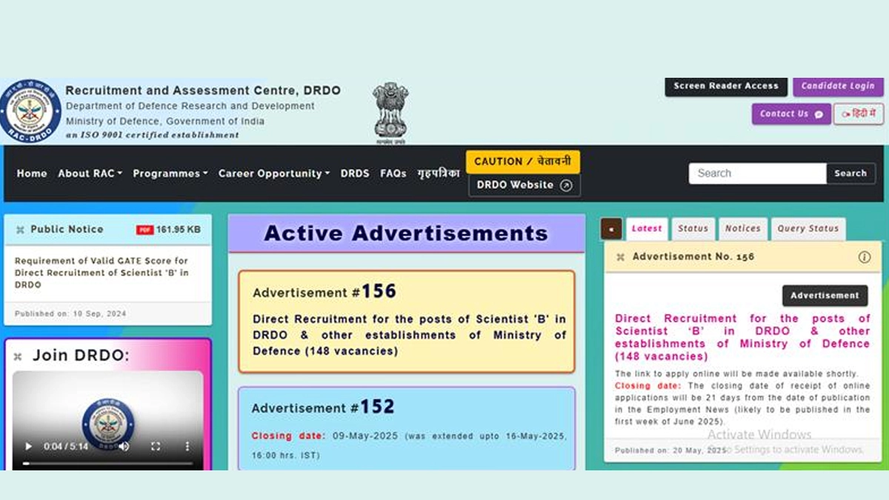Open the DRDO Website external link

524,185
